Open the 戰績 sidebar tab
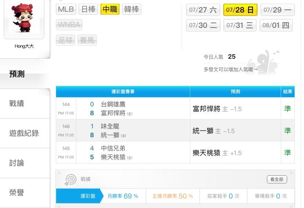Viewport: 304px width, 208px height. pyautogui.click(x=25, y=103)
